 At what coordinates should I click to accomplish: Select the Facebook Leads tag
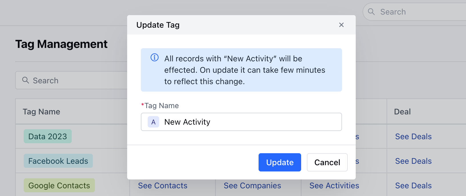58,161
